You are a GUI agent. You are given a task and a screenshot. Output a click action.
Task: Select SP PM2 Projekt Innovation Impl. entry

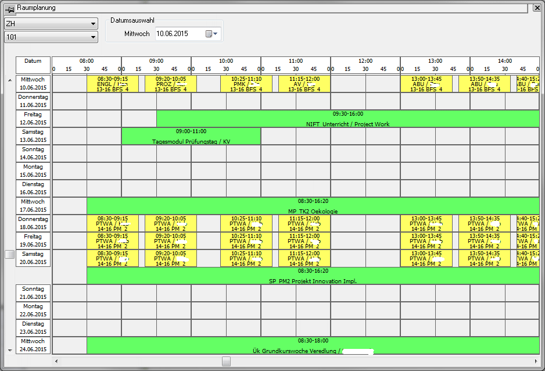point(313,276)
